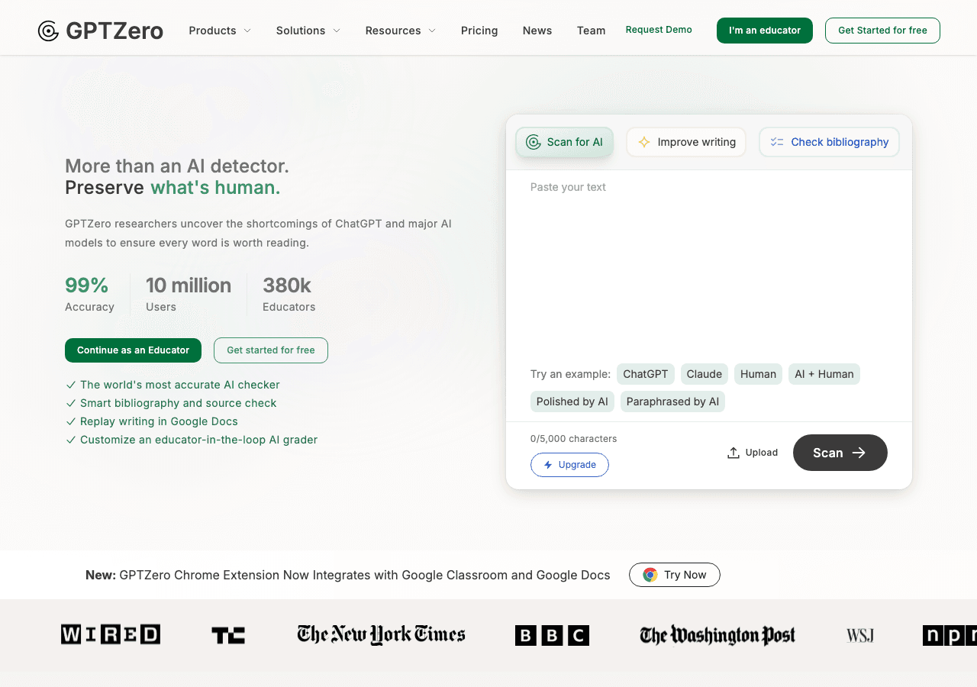977x687 pixels.
Task: Click the WIRED logo in the press bar
Action: (110, 634)
